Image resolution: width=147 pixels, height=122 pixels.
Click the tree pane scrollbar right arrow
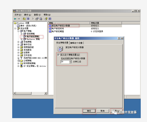point(46,93)
